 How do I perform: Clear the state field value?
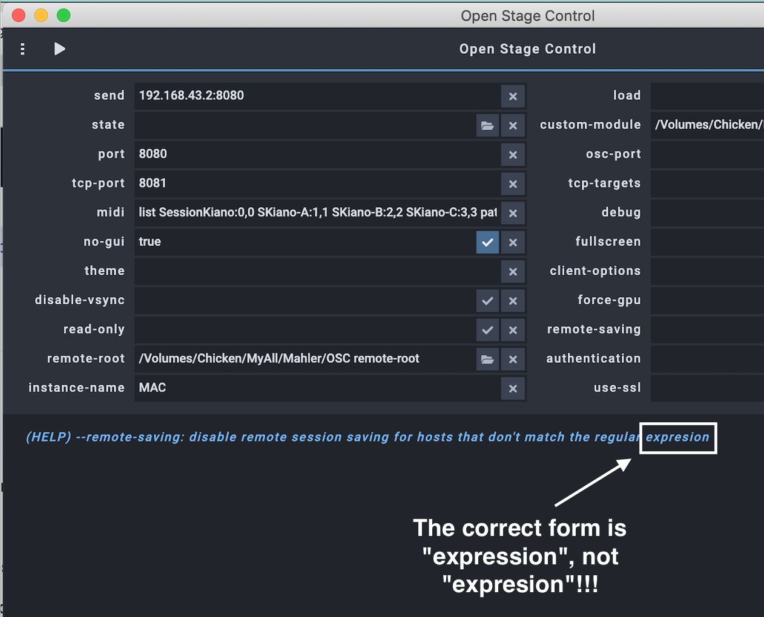[x=513, y=125]
